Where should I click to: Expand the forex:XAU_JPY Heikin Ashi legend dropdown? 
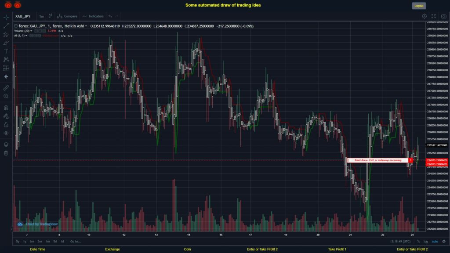click(86, 26)
